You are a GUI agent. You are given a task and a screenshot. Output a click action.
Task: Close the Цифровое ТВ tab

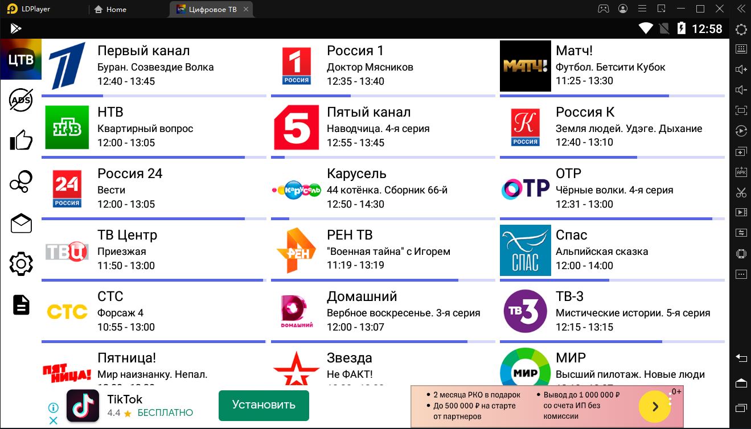point(246,9)
